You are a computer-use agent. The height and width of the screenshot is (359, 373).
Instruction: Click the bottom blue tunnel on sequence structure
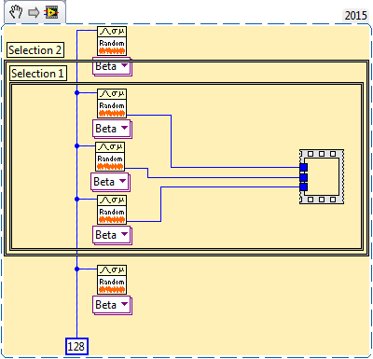pos(304,187)
